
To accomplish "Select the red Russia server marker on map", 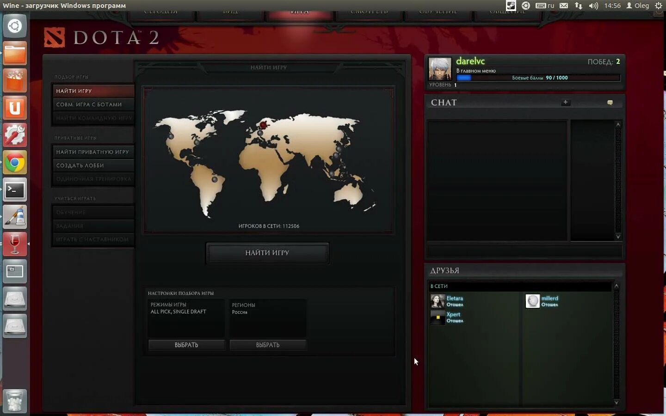I will click(263, 124).
